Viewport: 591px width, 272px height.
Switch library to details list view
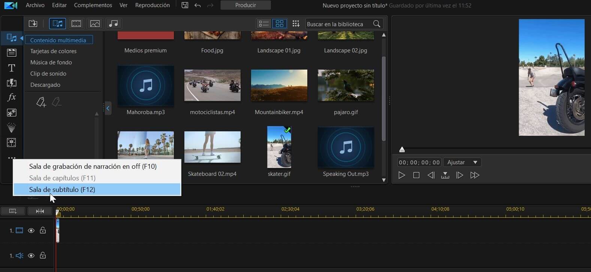click(x=264, y=24)
